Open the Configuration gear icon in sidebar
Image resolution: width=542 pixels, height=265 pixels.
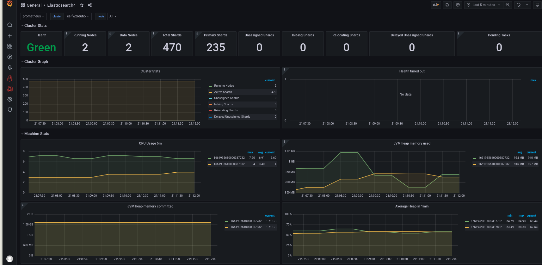[x=10, y=99]
